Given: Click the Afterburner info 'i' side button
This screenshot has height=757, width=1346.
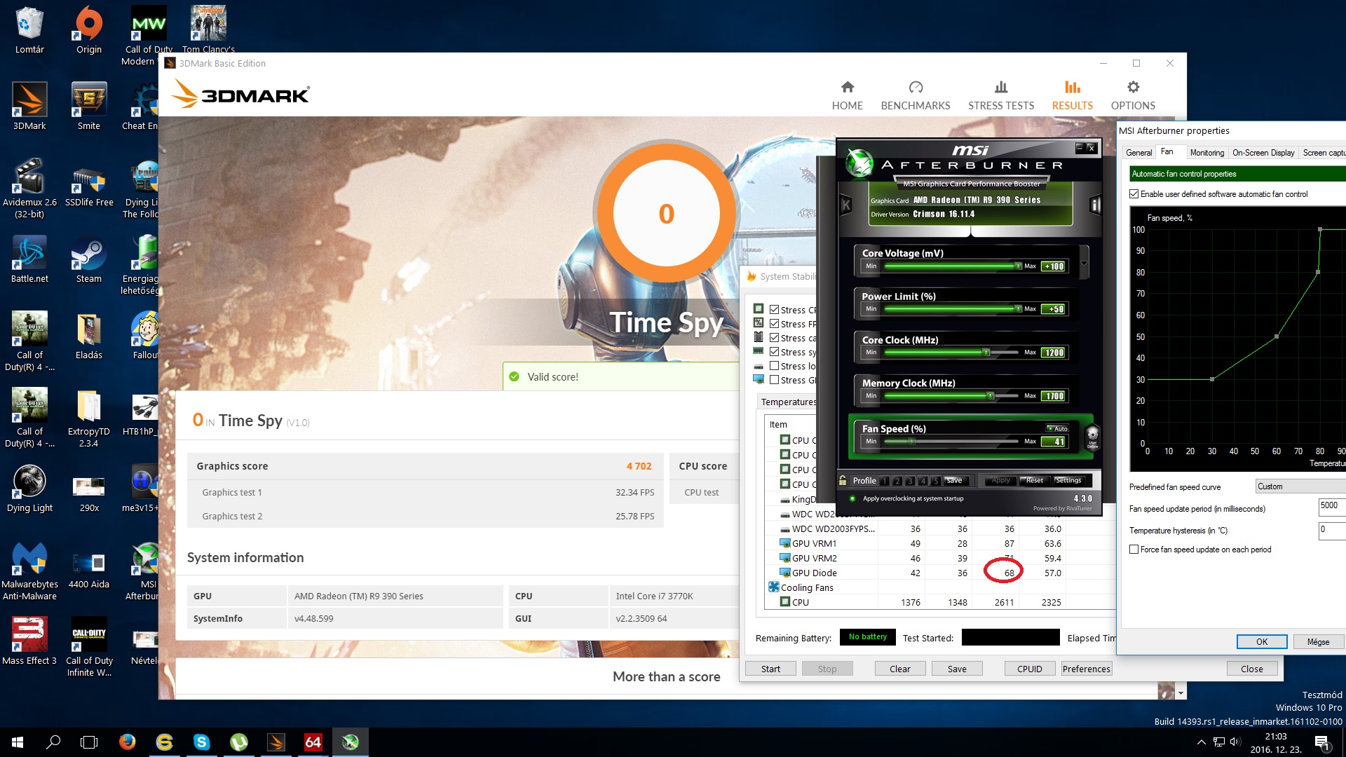Looking at the screenshot, I should coord(1095,205).
